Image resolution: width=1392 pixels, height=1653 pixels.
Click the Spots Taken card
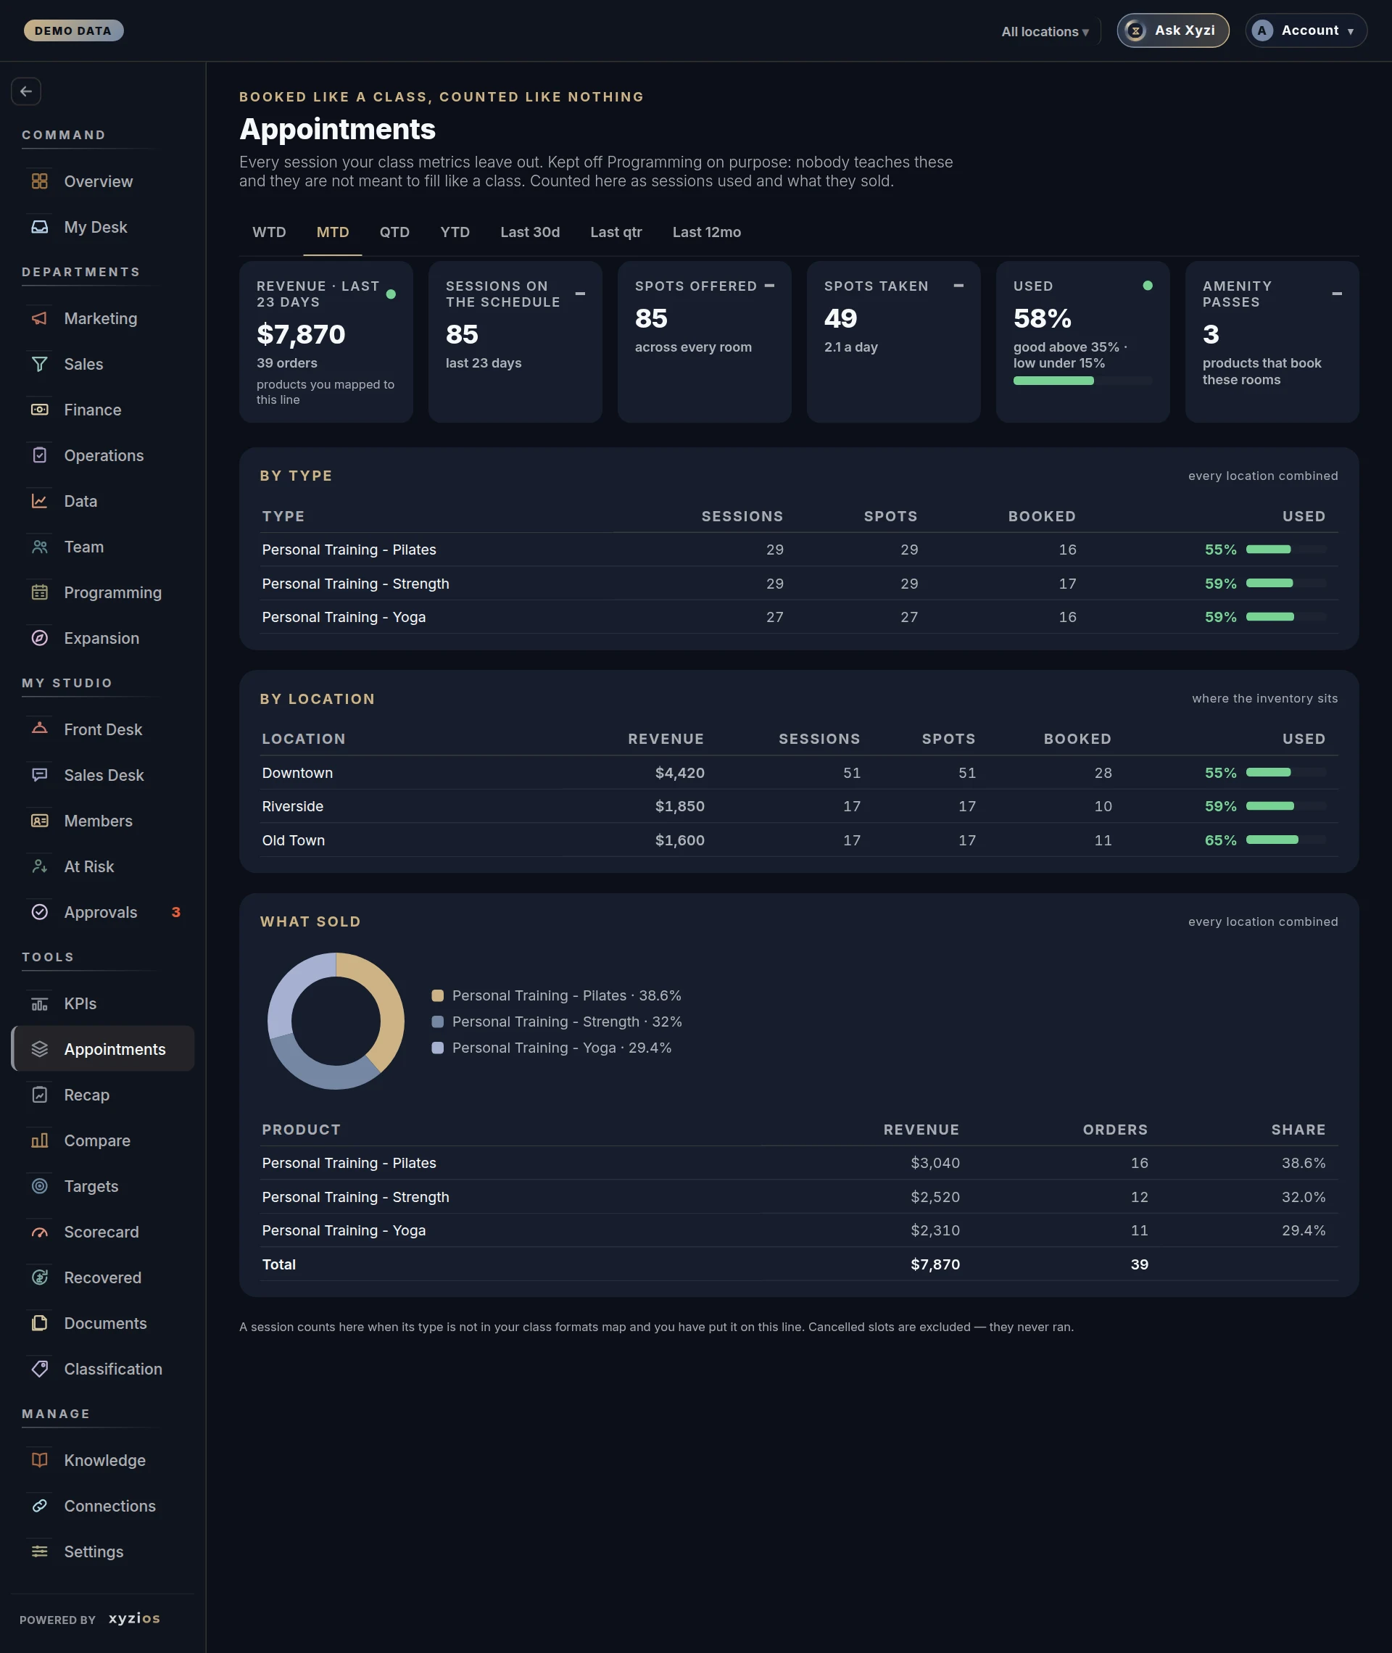[x=893, y=342]
